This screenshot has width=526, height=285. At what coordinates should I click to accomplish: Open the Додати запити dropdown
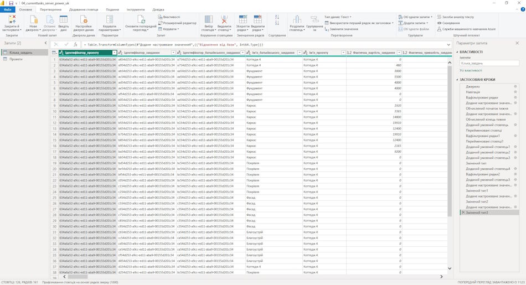413,23
